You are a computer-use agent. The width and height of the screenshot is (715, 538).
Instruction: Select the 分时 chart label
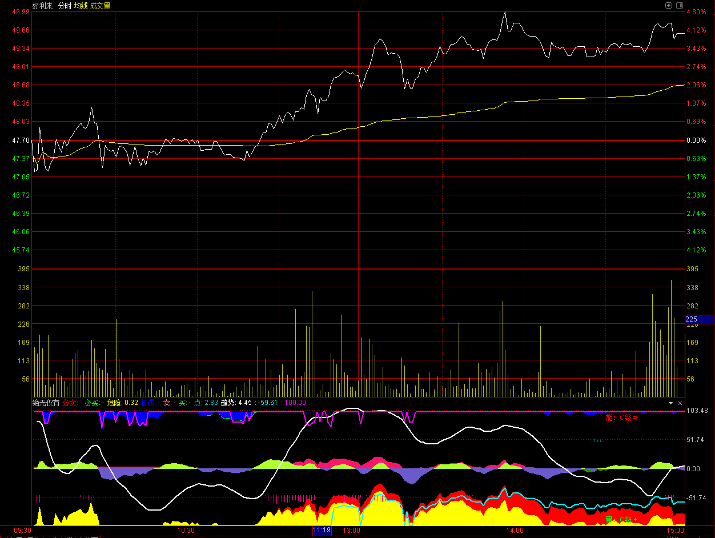point(65,6)
